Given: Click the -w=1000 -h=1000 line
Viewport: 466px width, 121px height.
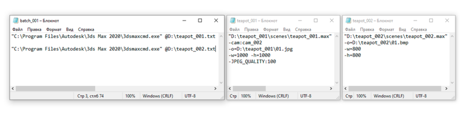Looking at the screenshot, I should [249, 55].
